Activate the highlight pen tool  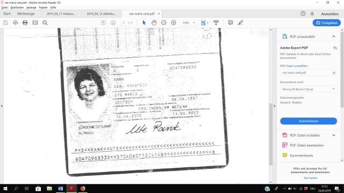(240, 23)
